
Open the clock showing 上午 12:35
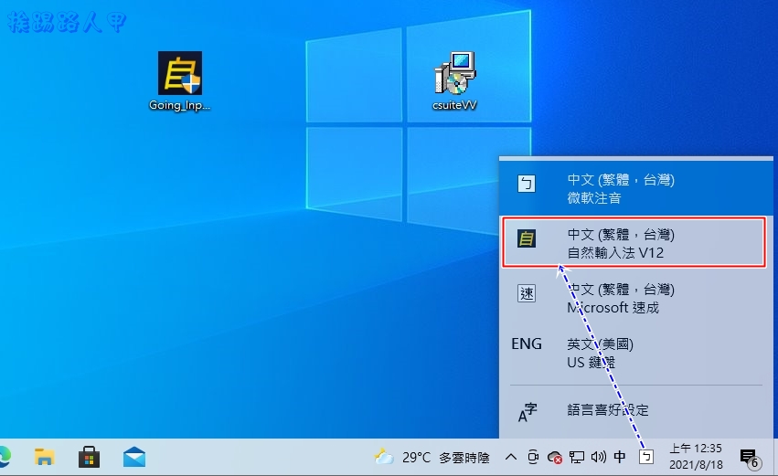point(696,457)
